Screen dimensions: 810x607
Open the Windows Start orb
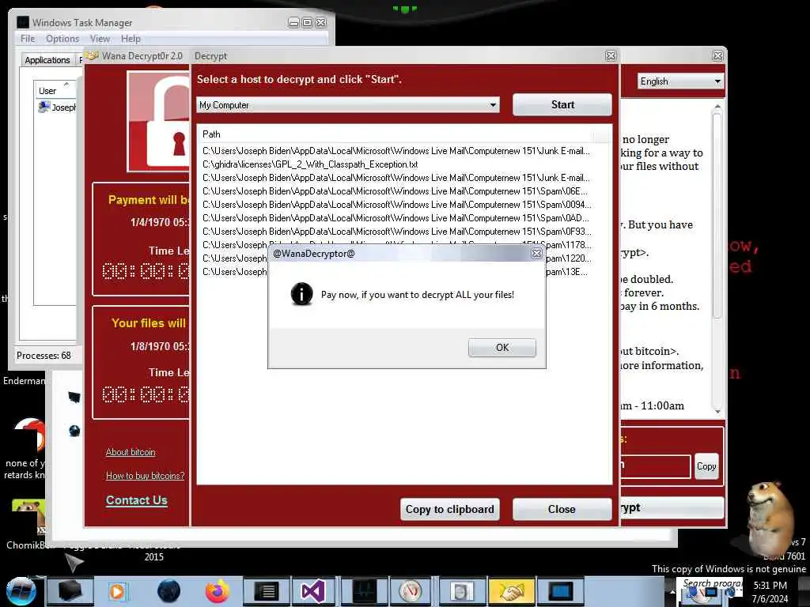[21, 591]
